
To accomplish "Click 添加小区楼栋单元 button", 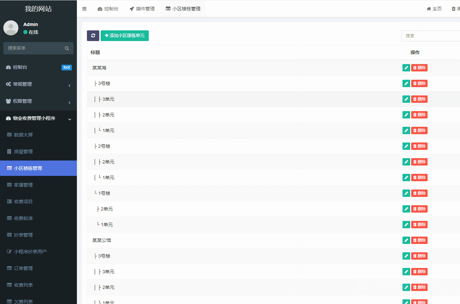I will [x=124, y=36].
